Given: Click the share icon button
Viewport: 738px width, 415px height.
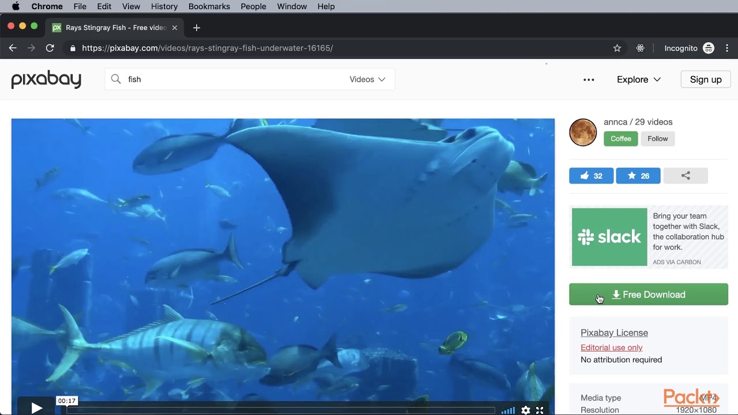Looking at the screenshot, I should pyautogui.click(x=686, y=176).
